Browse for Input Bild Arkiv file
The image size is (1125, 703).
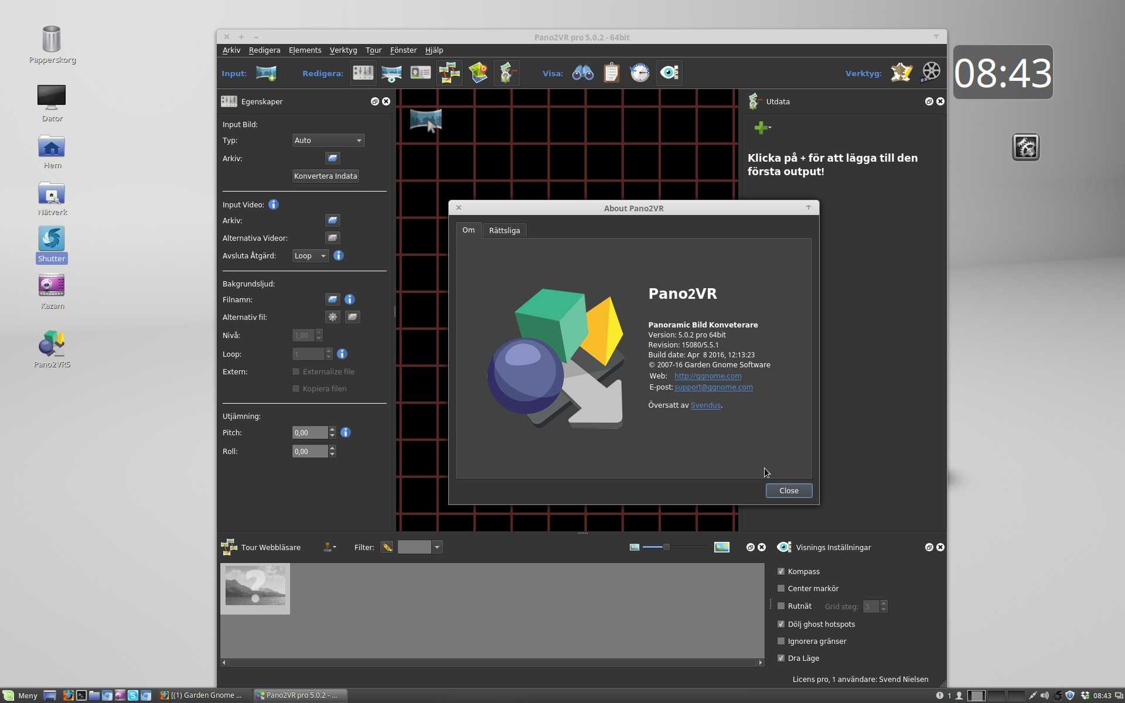pos(332,158)
